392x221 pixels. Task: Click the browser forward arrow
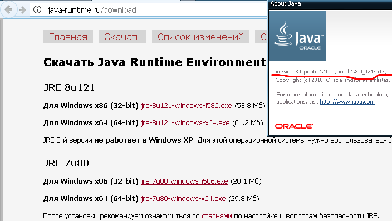tap(23, 10)
